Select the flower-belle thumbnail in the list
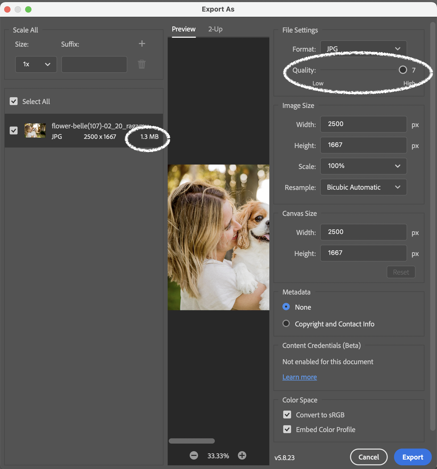The image size is (437, 469). [x=35, y=130]
